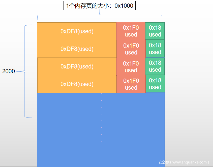Click the 2000 label on the left
This screenshot has height=167, width=213.
click(x=9, y=71)
